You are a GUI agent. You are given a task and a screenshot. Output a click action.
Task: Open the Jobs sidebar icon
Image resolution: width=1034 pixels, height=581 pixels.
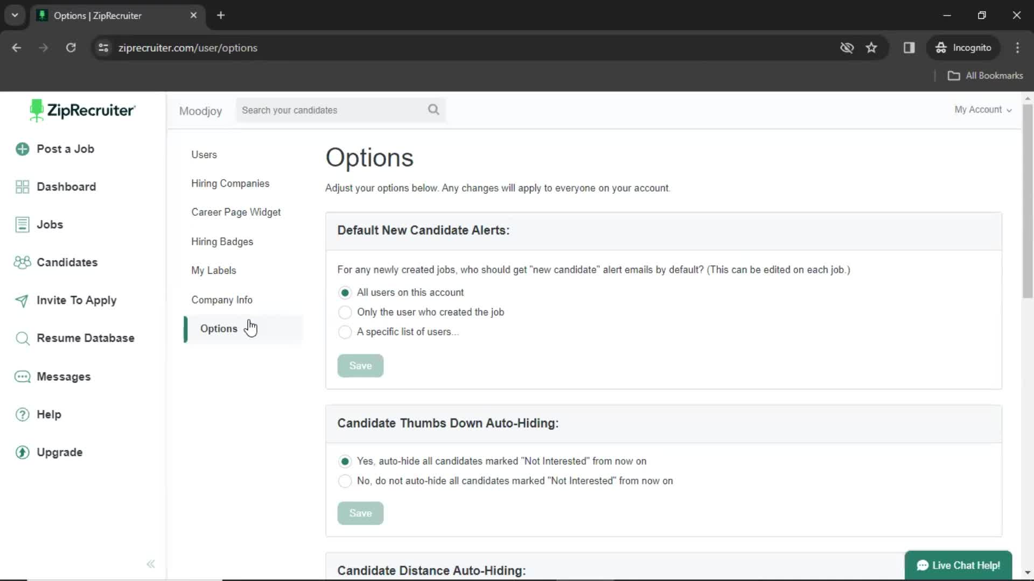point(22,224)
